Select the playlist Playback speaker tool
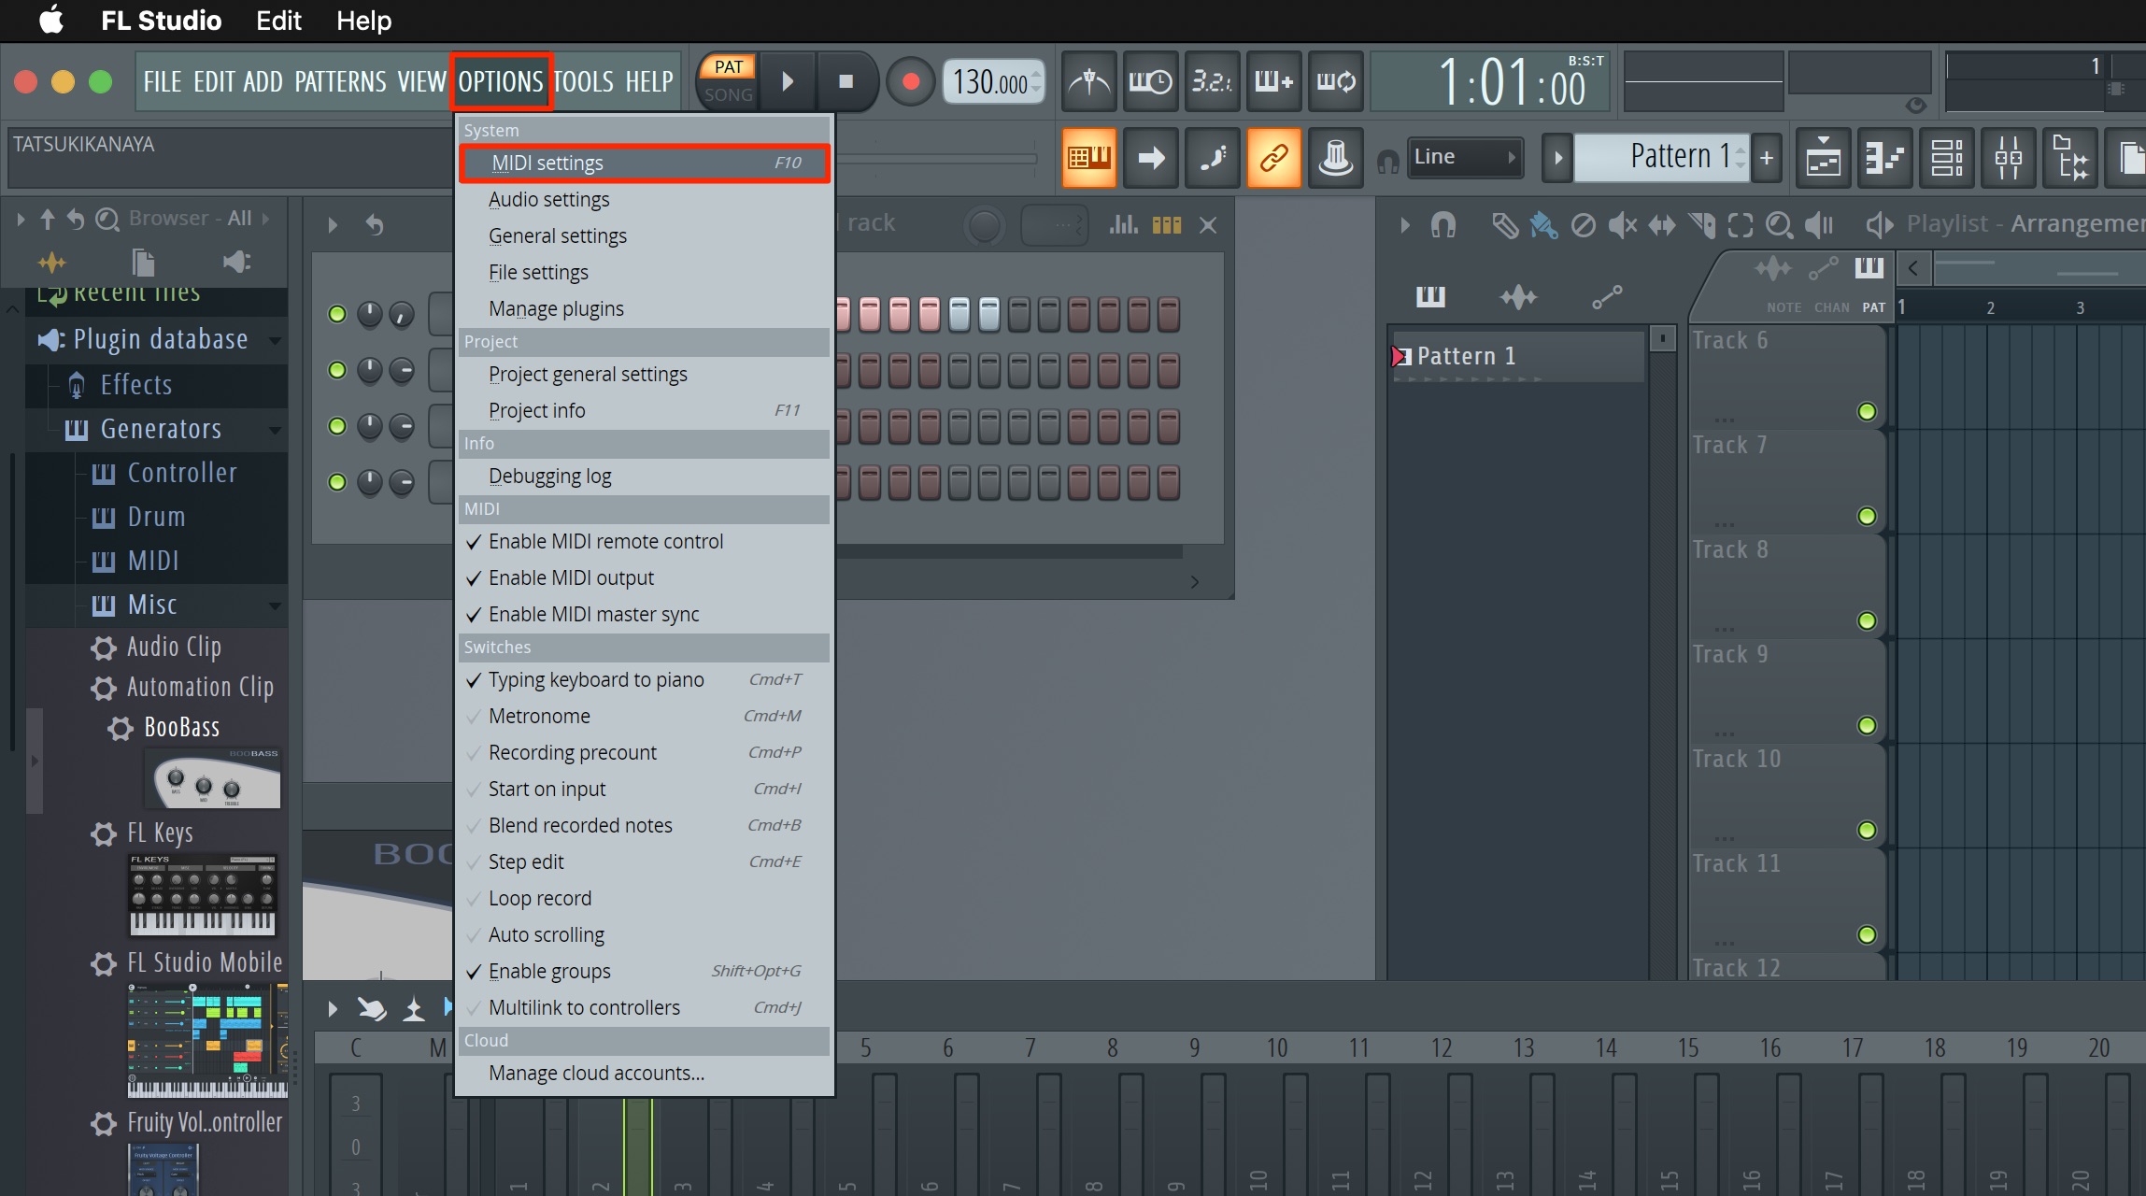 (x=1819, y=225)
